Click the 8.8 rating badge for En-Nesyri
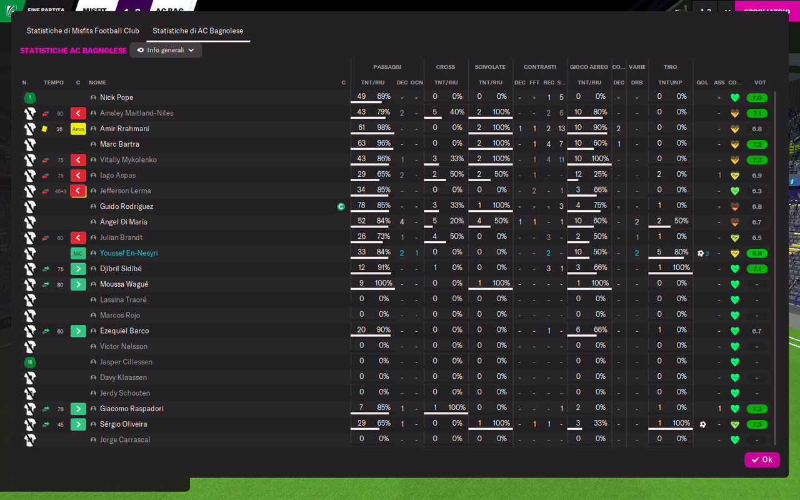 tap(757, 254)
